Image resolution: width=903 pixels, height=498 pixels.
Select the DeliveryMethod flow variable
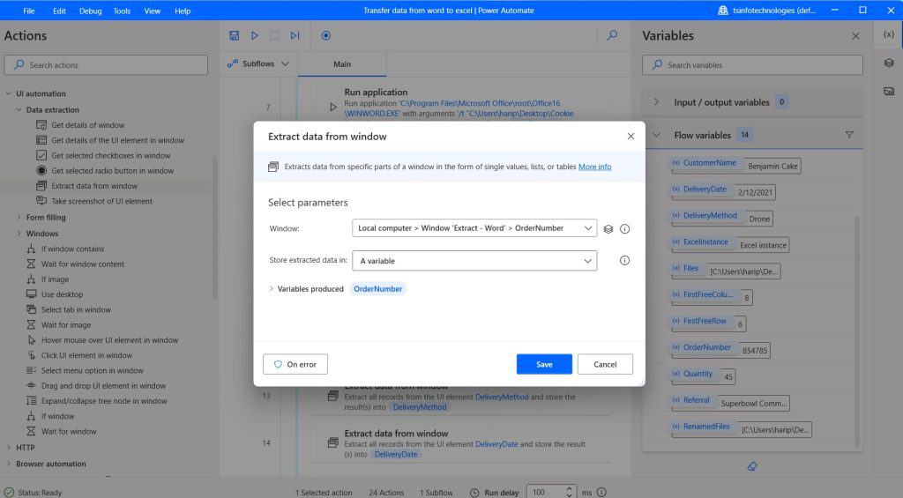tap(710, 215)
